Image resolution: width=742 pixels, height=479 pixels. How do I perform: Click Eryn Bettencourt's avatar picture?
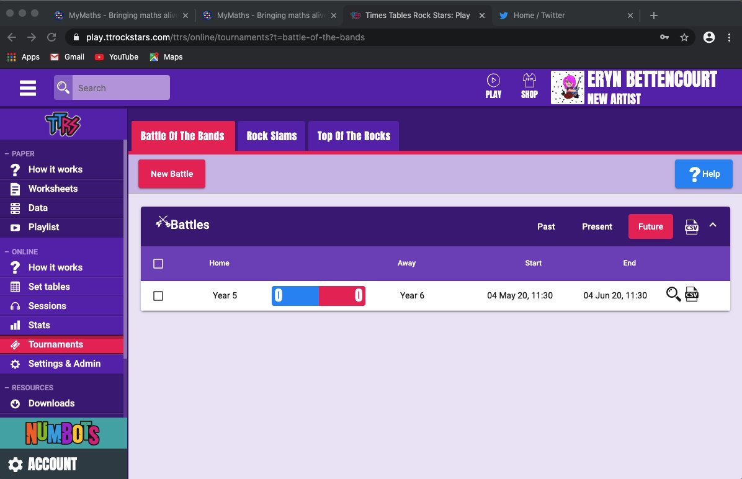567,87
